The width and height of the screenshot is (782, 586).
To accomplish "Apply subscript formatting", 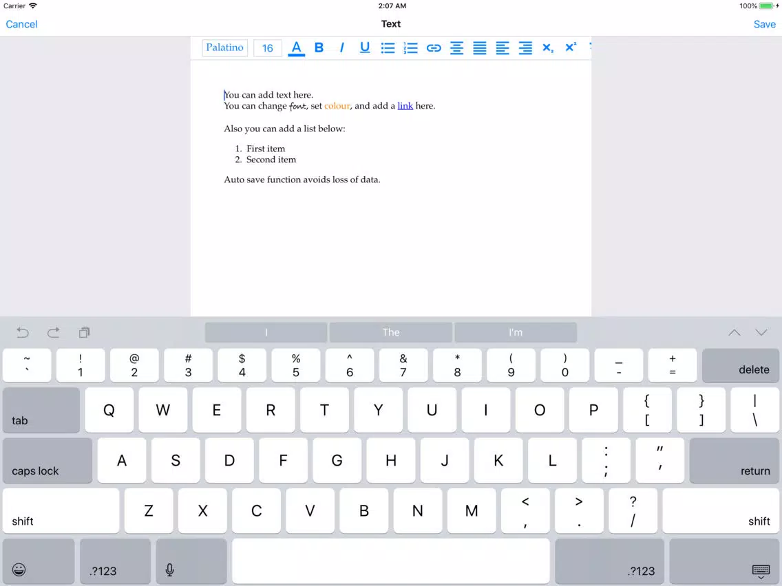I will (x=547, y=48).
